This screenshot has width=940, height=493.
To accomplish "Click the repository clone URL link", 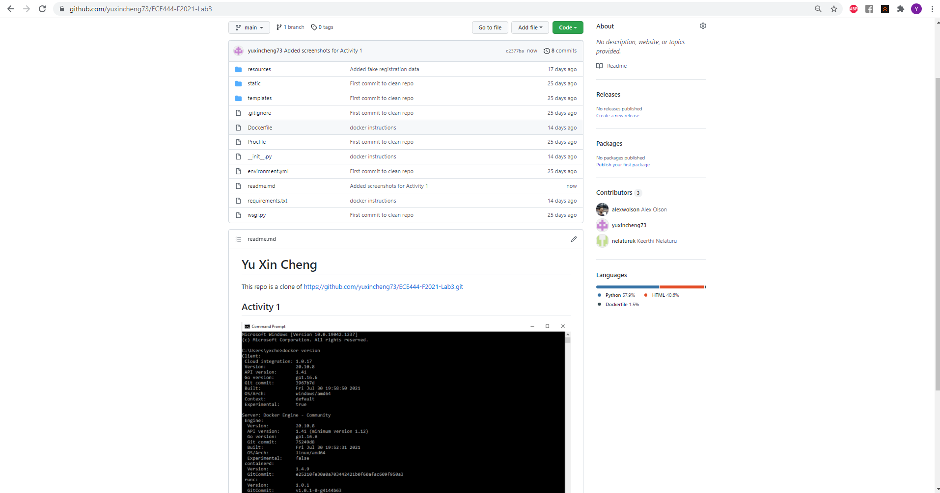I will pyautogui.click(x=383, y=286).
